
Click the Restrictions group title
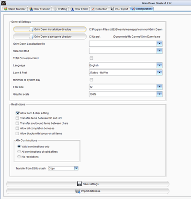(x=18, y=105)
